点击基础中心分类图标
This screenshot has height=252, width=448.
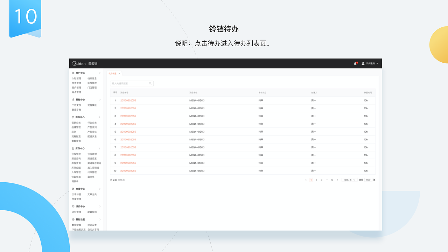73,99
